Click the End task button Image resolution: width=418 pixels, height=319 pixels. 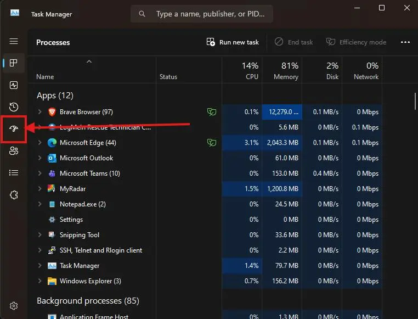[x=294, y=42]
